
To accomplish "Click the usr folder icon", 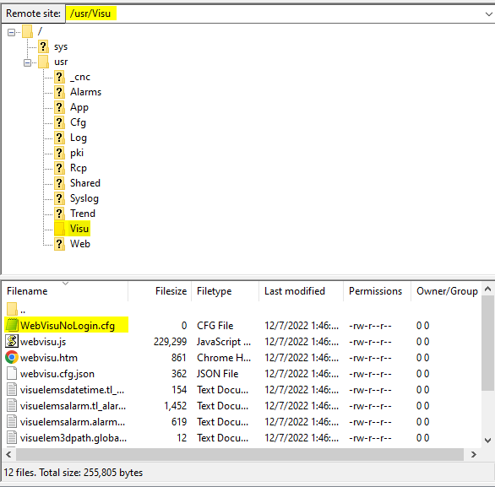I will coord(43,62).
